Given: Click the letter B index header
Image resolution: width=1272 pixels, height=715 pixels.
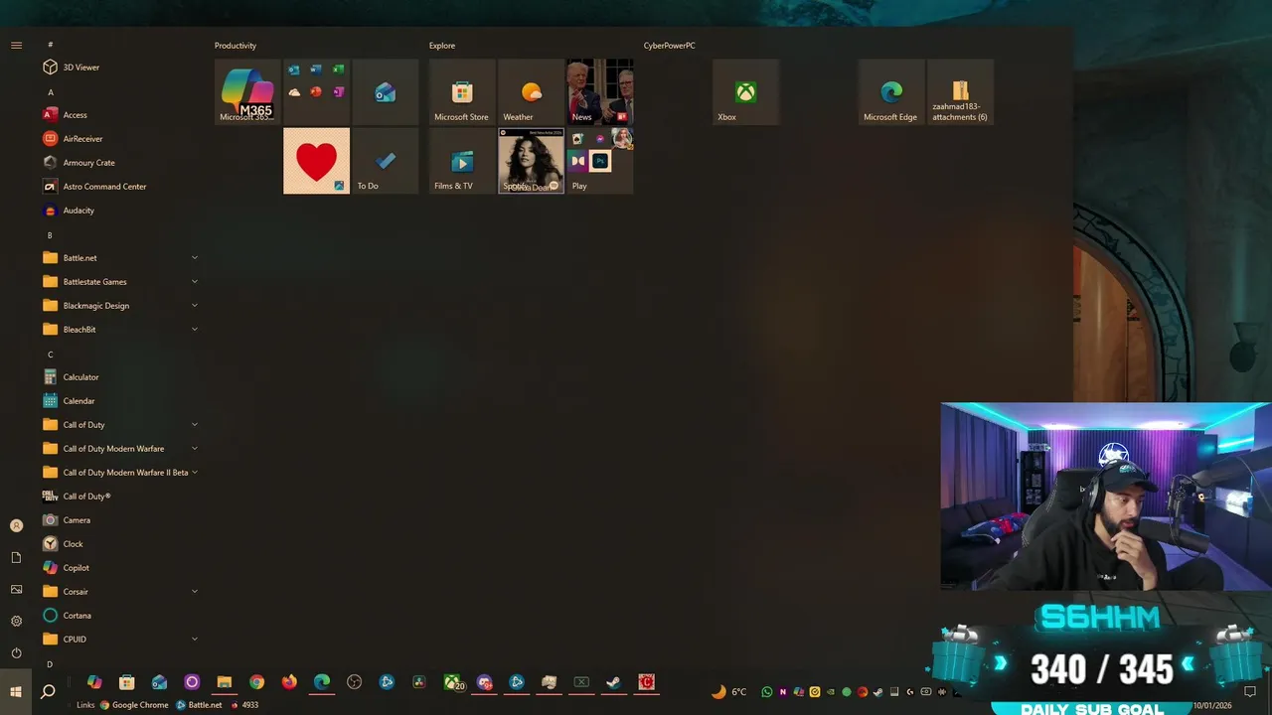Looking at the screenshot, I should 50,235.
